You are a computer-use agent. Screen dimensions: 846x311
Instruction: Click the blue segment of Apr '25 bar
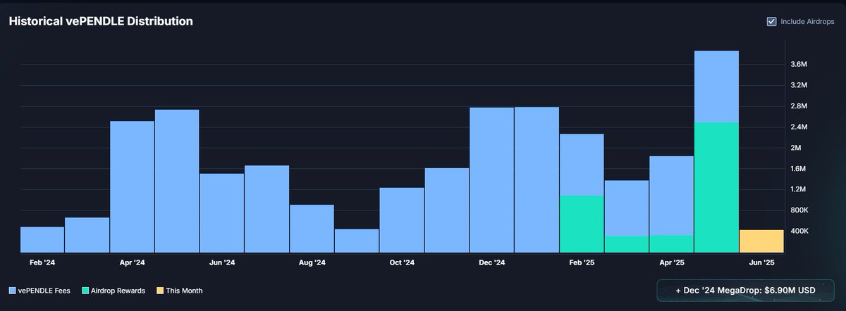pyautogui.click(x=671, y=196)
